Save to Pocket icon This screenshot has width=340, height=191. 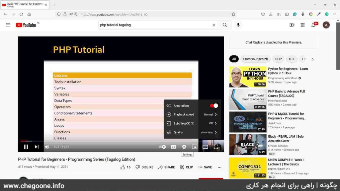point(263,14)
